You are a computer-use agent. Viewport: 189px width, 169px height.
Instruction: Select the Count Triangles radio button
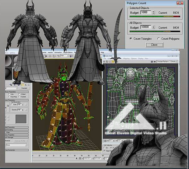131,39
